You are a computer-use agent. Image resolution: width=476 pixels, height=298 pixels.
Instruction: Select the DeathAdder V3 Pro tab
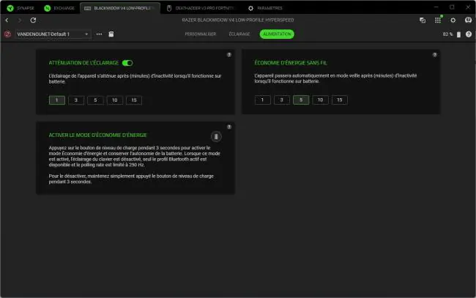click(x=201, y=8)
